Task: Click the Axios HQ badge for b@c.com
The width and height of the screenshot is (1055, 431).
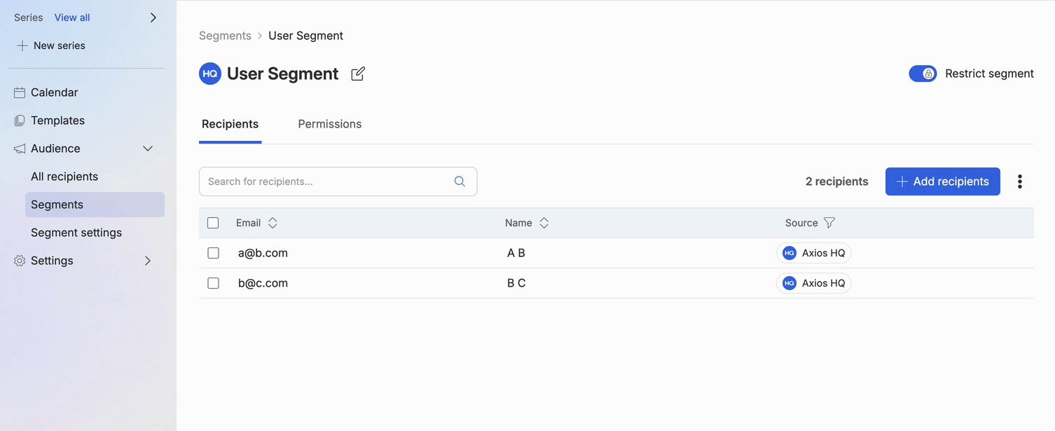Action: (x=813, y=283)
